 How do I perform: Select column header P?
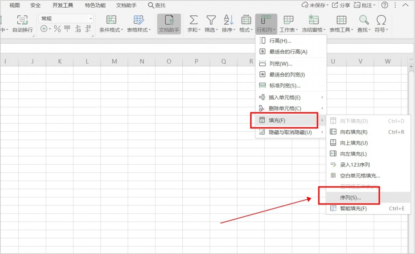pos(196,62)
